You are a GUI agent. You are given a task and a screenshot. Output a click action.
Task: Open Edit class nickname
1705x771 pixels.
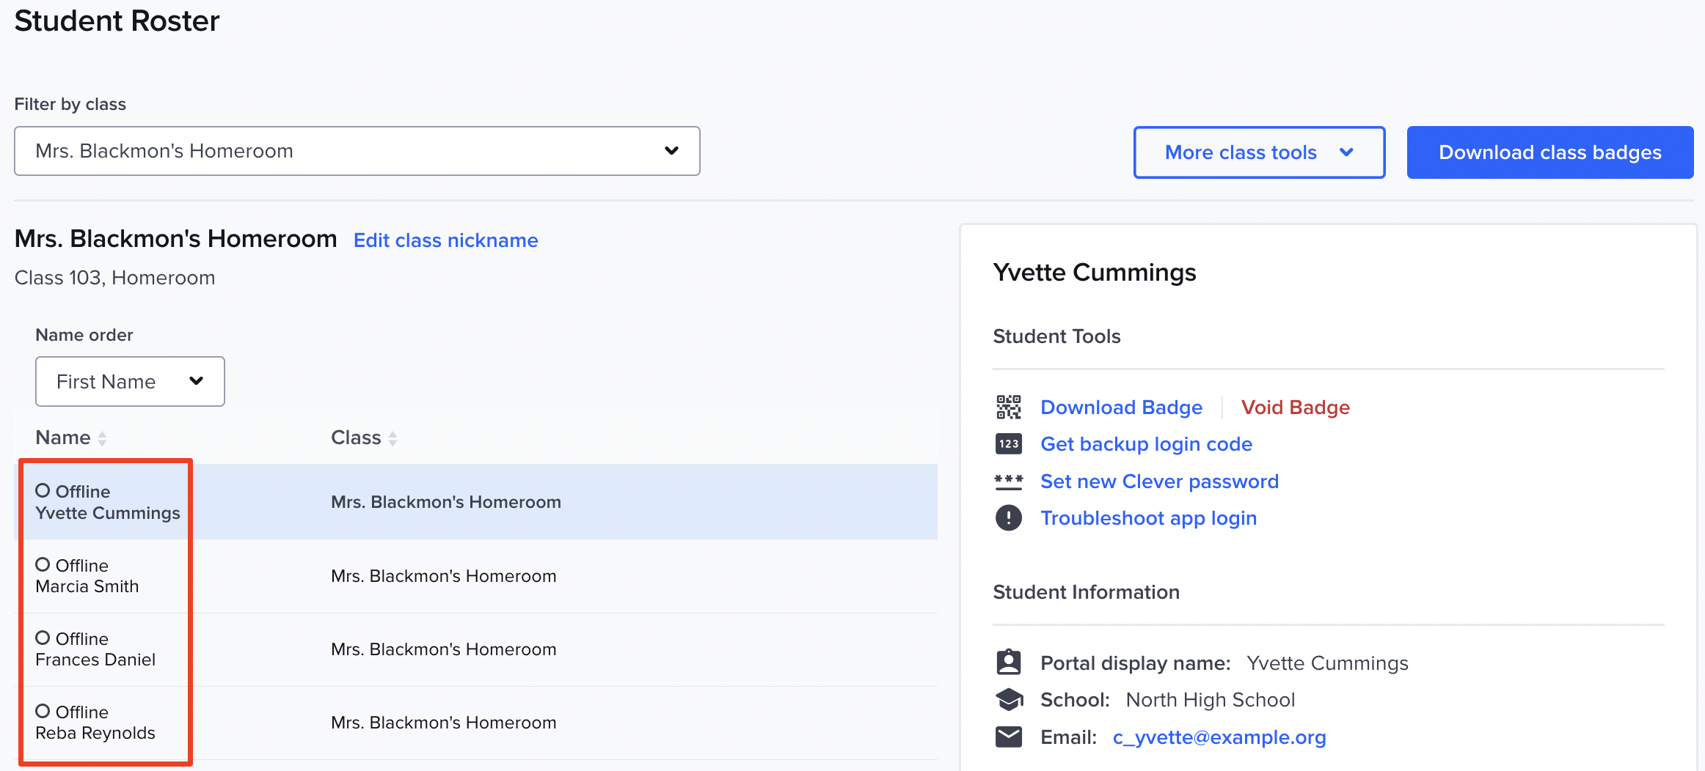445,240
